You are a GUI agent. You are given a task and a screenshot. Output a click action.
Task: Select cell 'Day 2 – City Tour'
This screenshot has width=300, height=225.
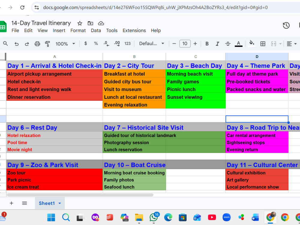pyautogui.click(x=134, y=66)
